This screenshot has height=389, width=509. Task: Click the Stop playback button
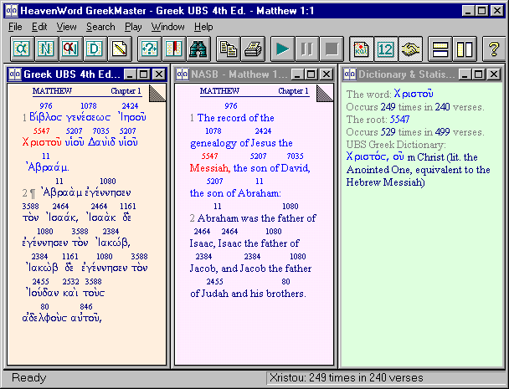[x=332, y=49]
